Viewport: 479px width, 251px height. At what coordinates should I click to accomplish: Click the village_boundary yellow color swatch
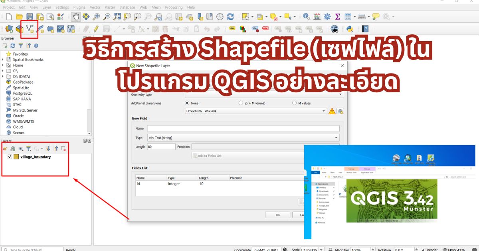click(x=16, y=157)
